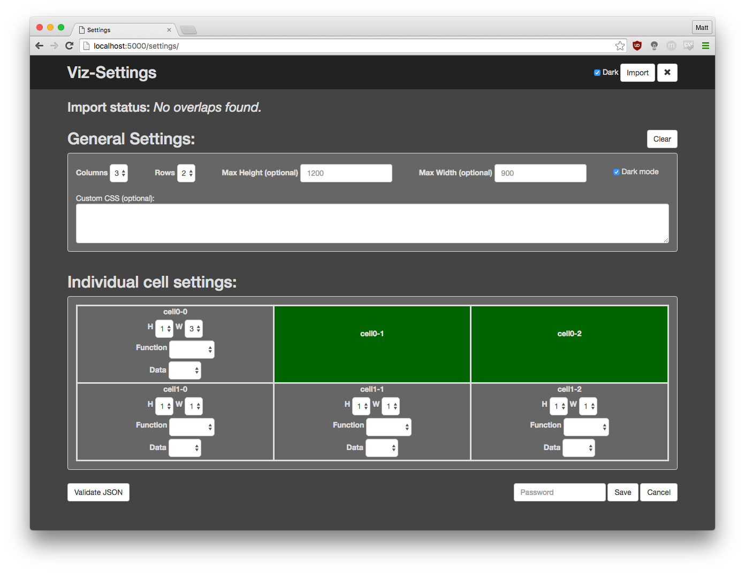Open cell1-2 Function dropdown

click(x=586, y=427)
